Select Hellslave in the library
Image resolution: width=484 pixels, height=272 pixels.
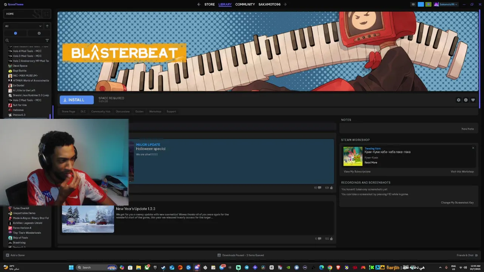point(18,110)
